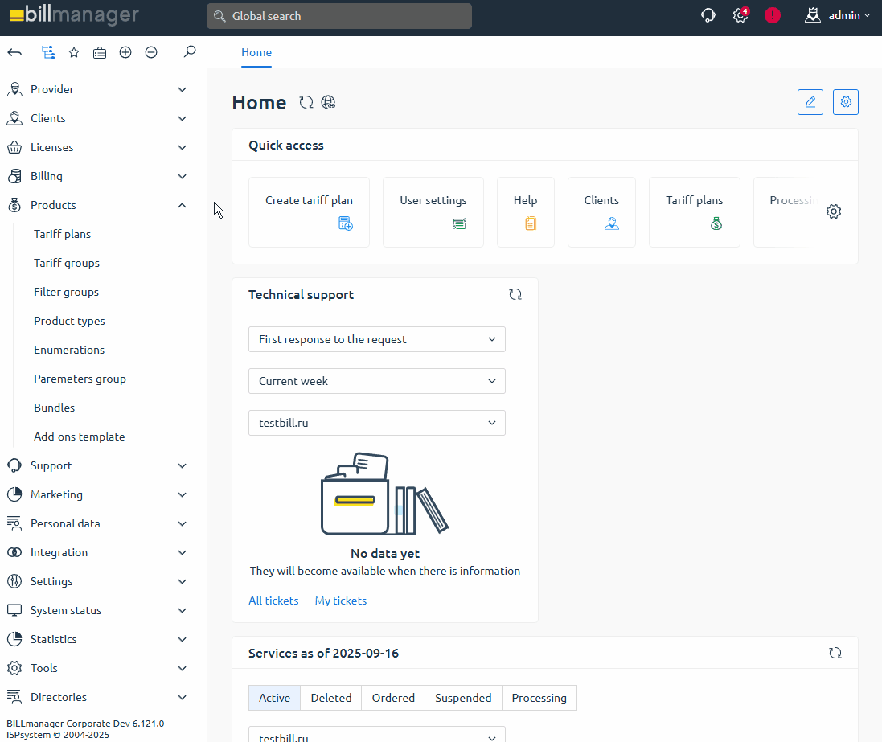The image size is (882, 742).
Task: Select Tariff plans in Products submenu
Action: coord(63,234)
